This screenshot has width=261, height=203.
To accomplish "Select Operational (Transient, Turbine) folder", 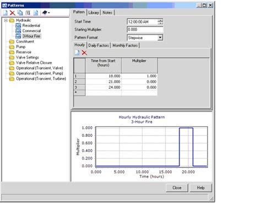I will click(41, 79).
